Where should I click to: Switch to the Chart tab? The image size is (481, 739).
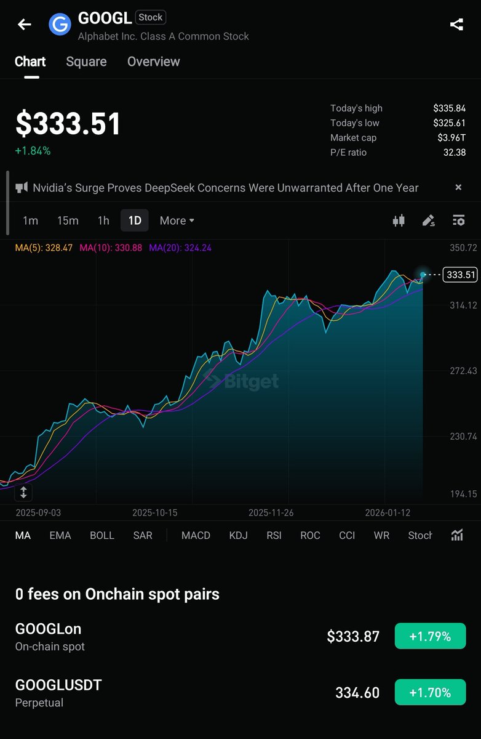[30, 62]
